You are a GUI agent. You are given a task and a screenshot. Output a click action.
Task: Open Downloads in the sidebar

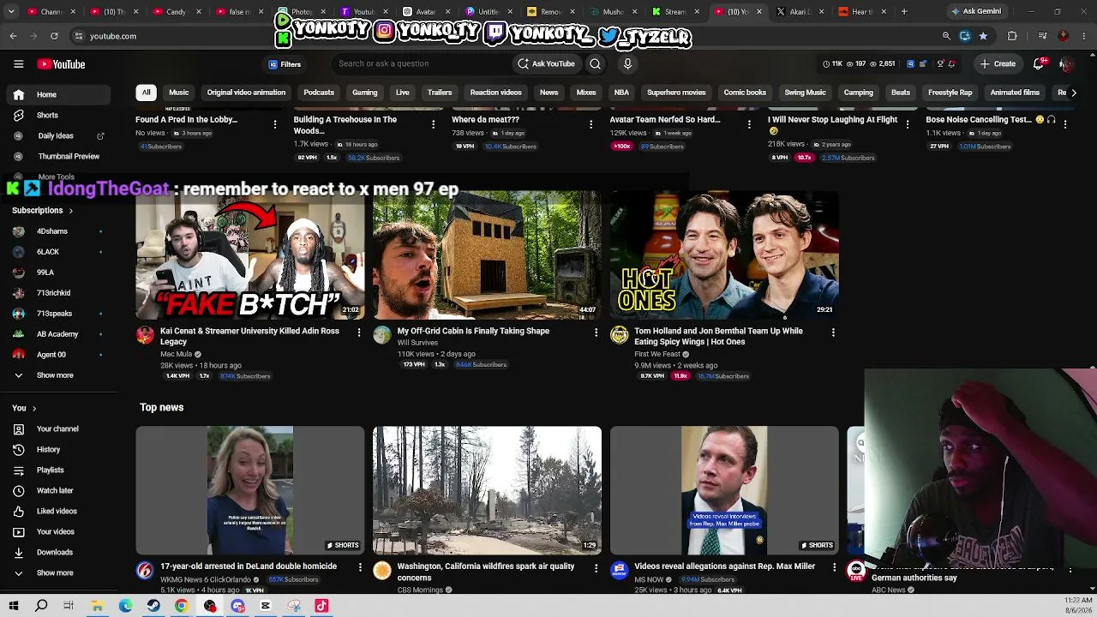(55, 552)
